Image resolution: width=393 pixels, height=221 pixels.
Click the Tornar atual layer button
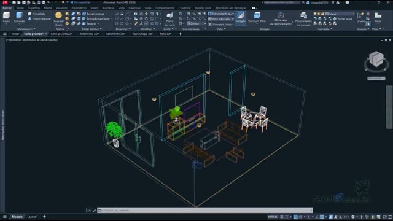[x=343, y=19]
